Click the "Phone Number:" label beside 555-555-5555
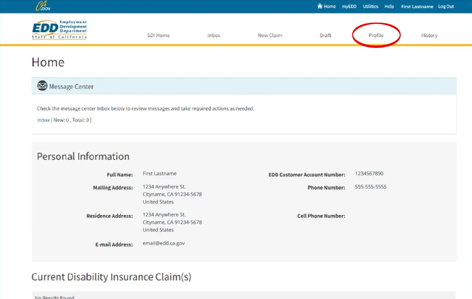This screenshot has width=472, height=299. [326, 188]
